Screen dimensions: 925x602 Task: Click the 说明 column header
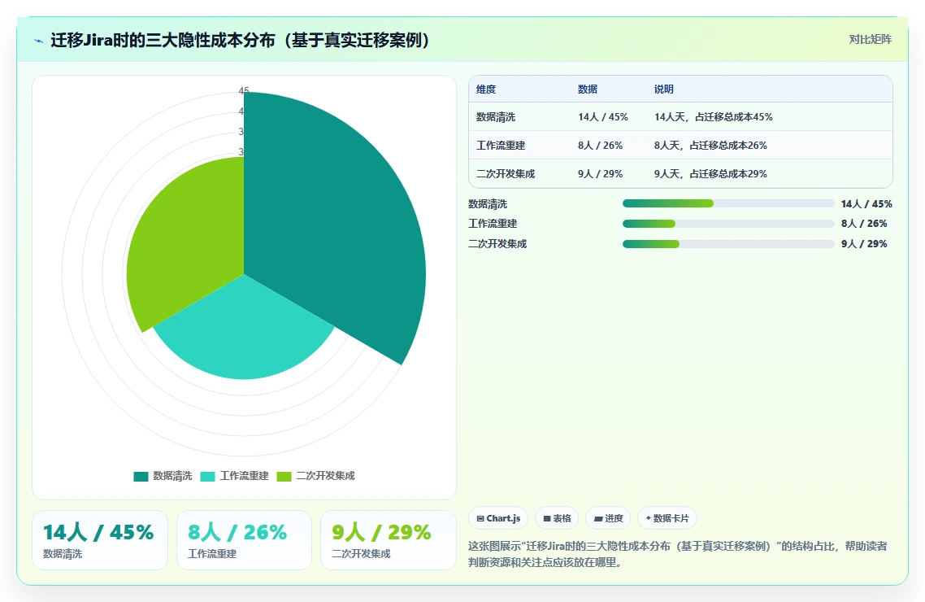[663, 89]
